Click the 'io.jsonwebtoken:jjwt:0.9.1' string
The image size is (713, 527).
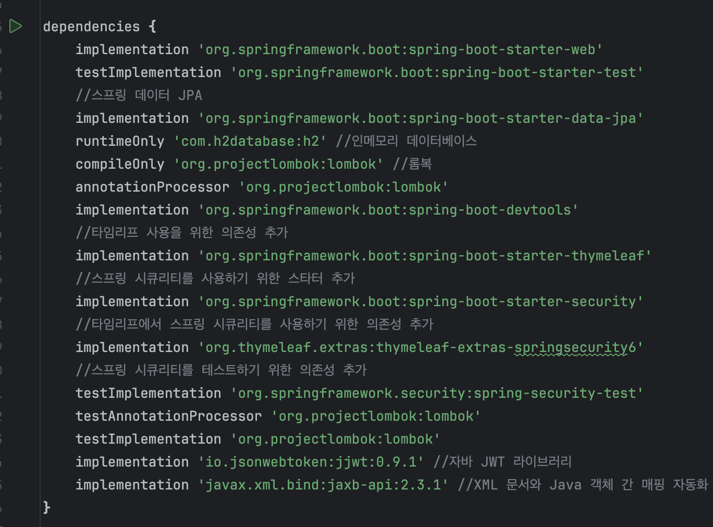click(311, 462)
